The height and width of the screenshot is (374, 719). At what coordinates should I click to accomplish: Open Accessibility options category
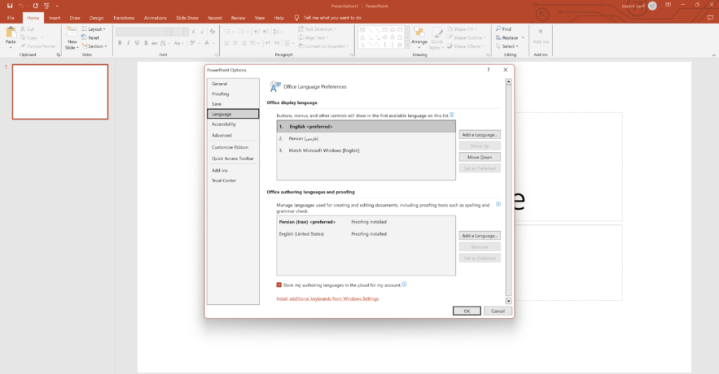[233, 124]
